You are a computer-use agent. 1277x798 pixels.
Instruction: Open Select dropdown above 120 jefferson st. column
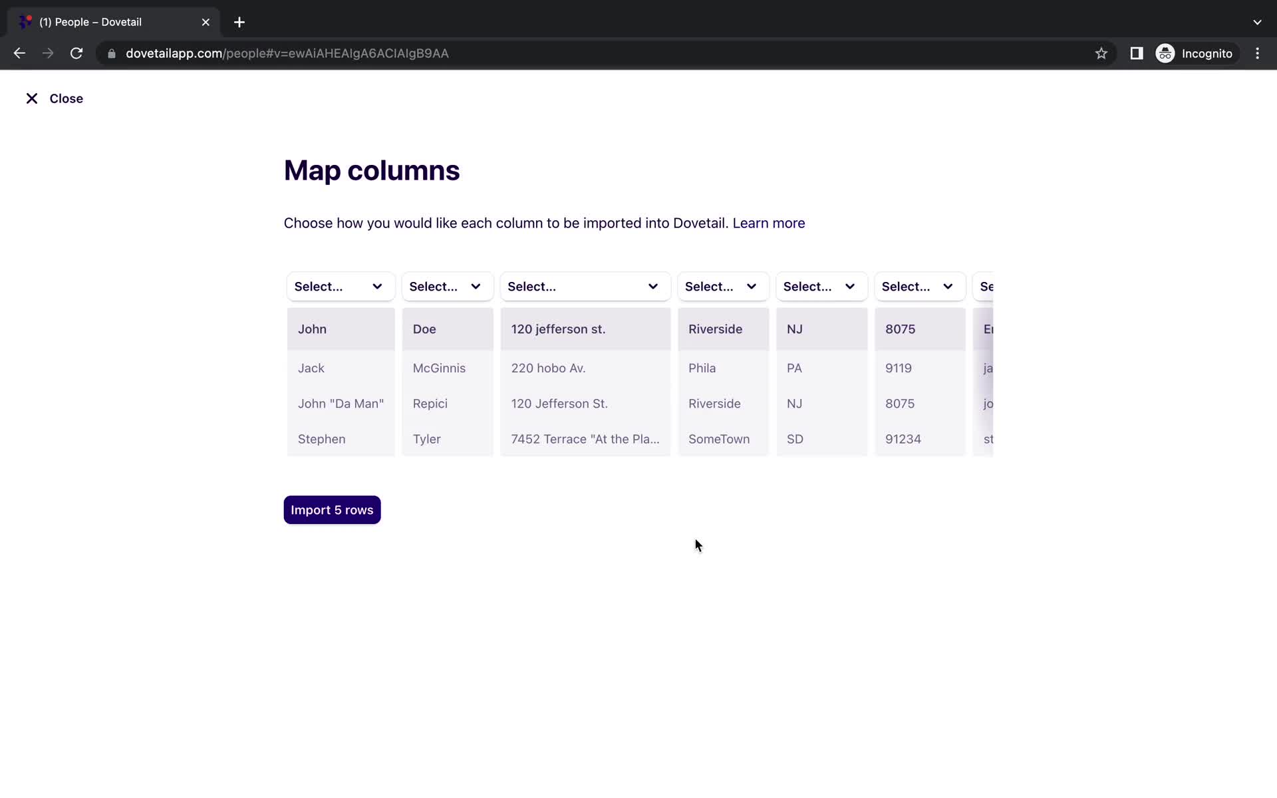585,287
